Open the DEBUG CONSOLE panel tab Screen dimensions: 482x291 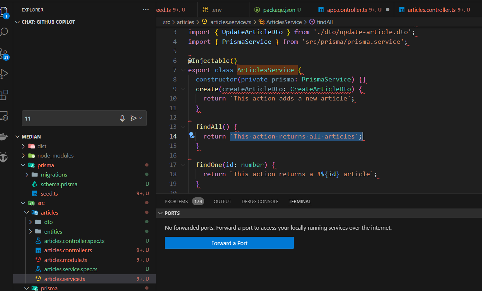point(260,201)
